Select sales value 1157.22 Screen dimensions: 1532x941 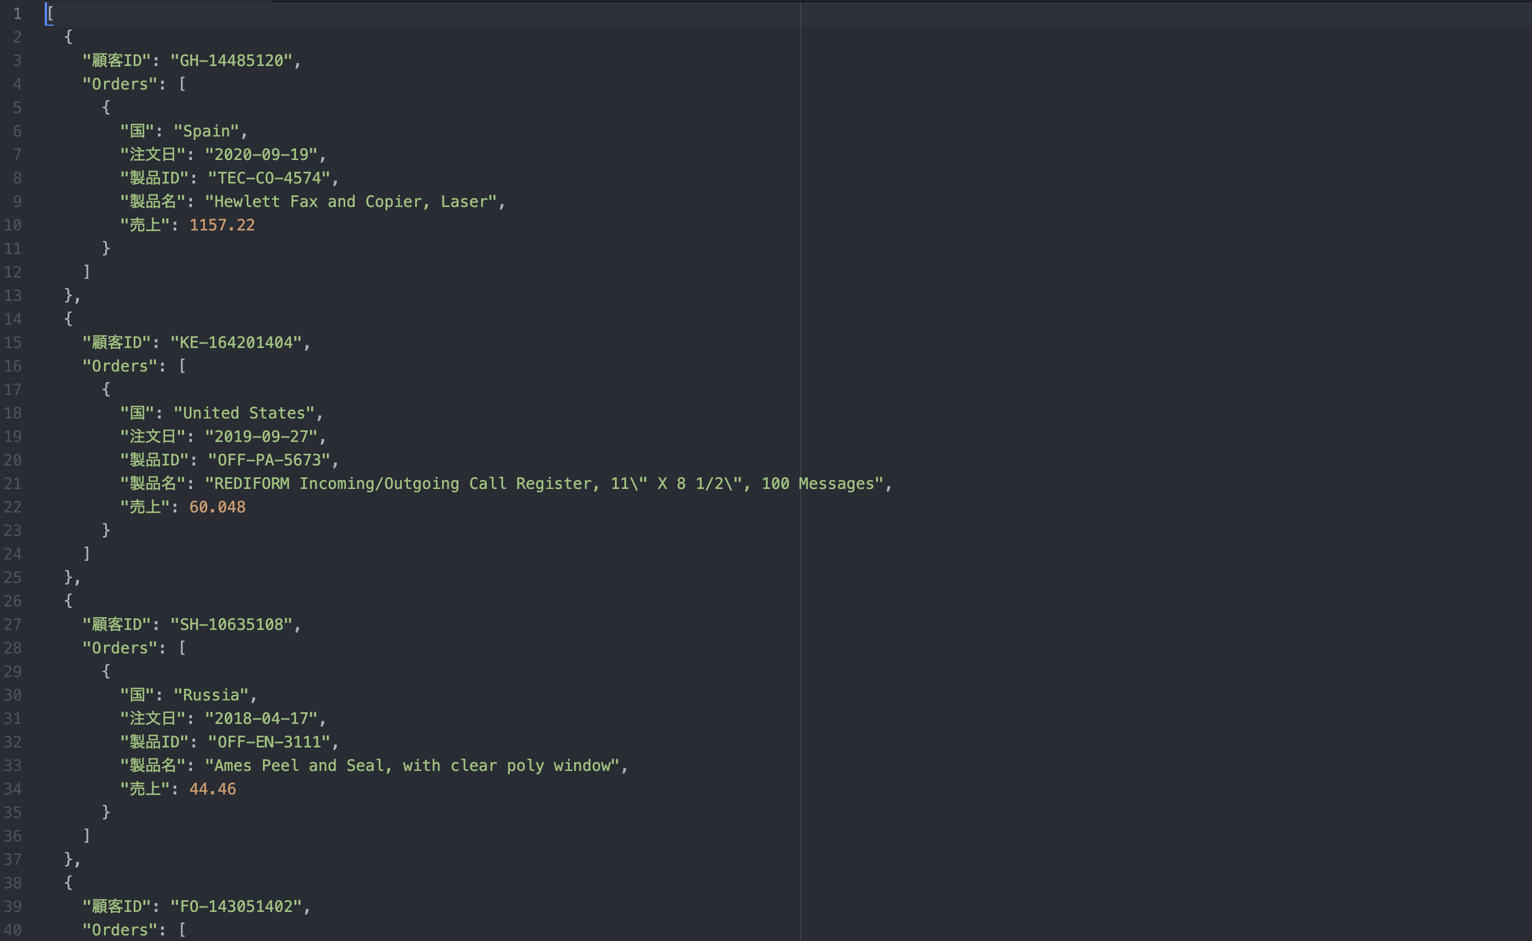[x=222, y=225]
